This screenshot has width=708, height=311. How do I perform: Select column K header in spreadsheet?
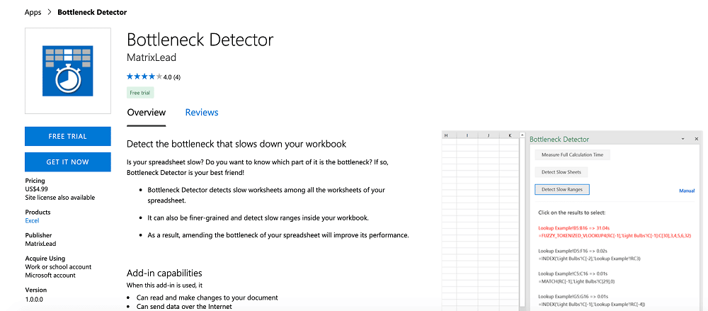coord(509,135)
